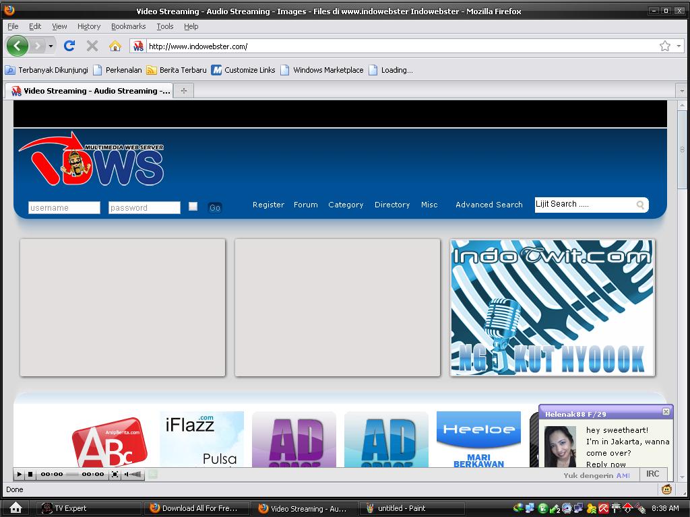This screenshot has height=517, width=690.
Task: Open the File menu
Action: pos(13,26)
